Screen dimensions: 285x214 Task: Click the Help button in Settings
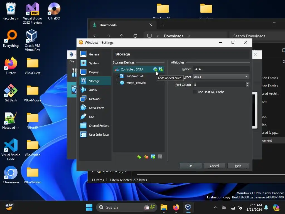(x=238, y=166)
